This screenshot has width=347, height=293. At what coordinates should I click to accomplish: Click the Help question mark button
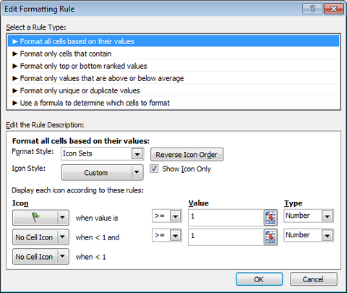(x=312, y=9)
